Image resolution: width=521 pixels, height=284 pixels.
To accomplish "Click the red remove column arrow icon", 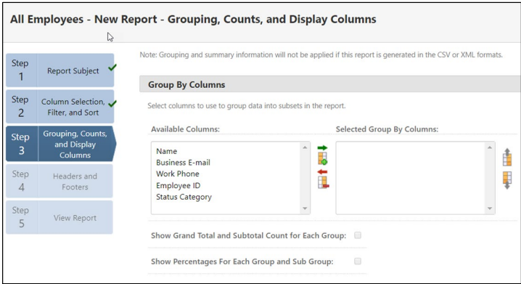I will [x=323, y=179].
